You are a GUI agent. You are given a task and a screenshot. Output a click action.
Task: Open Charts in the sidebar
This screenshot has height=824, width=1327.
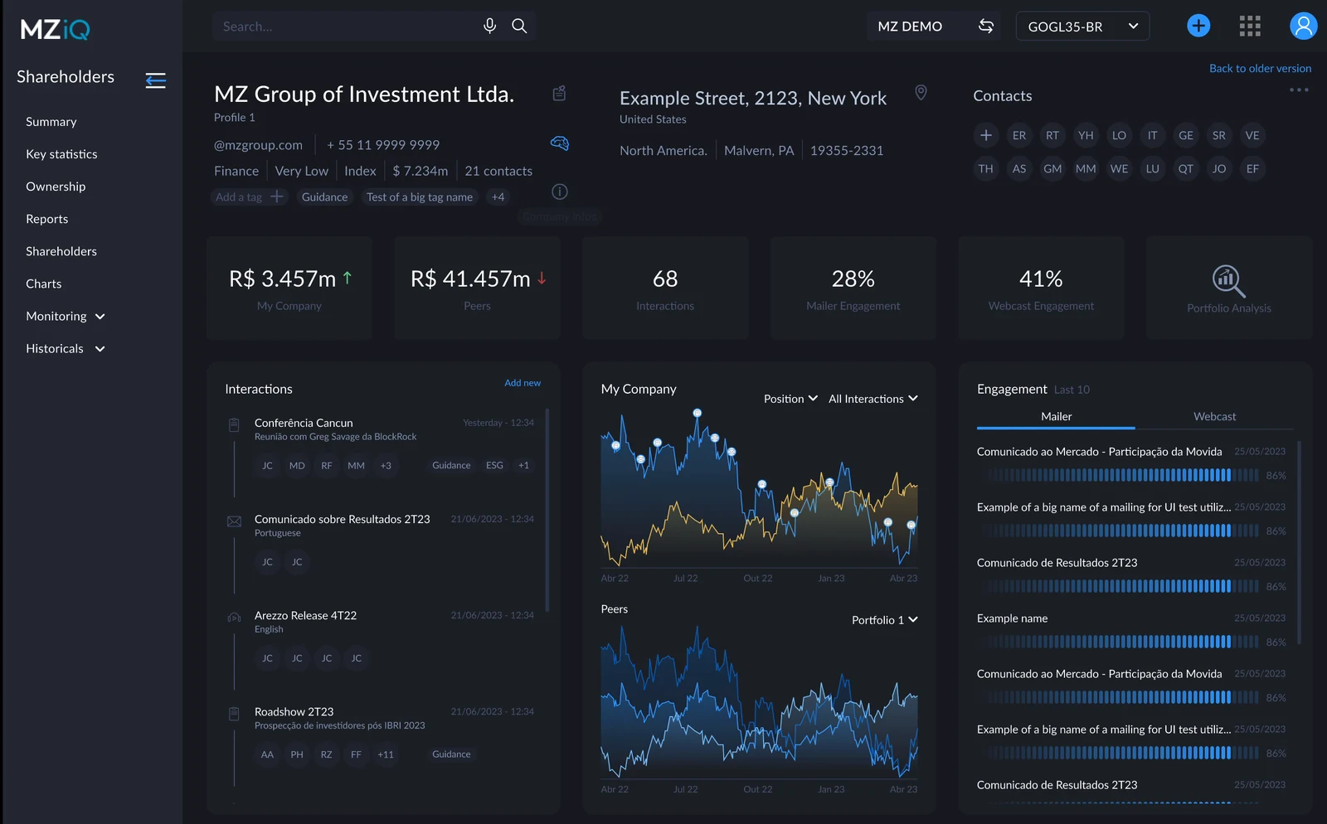pyautogui.click(x=44, y=284)
